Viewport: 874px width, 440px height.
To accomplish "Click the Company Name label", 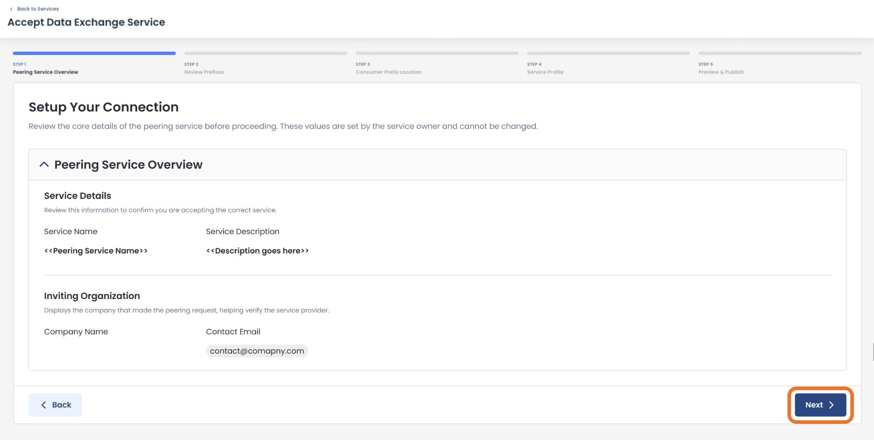I will coord(76,332).
